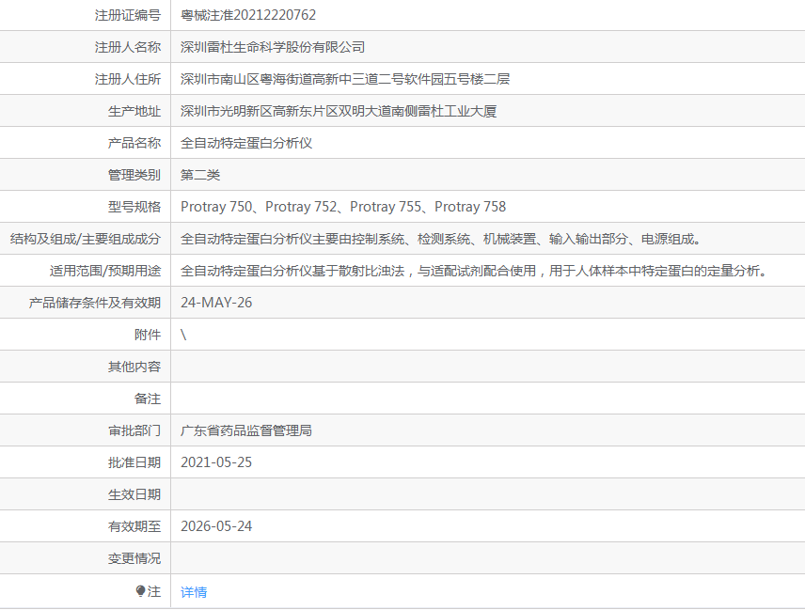Select the Protray 750 model specifications text

[x=343, y=207]
